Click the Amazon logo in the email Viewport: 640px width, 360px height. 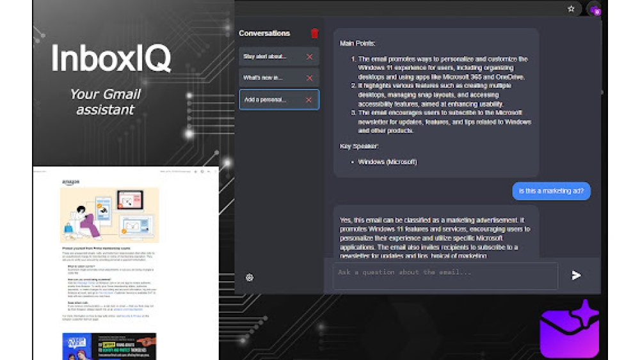[70, 182]
